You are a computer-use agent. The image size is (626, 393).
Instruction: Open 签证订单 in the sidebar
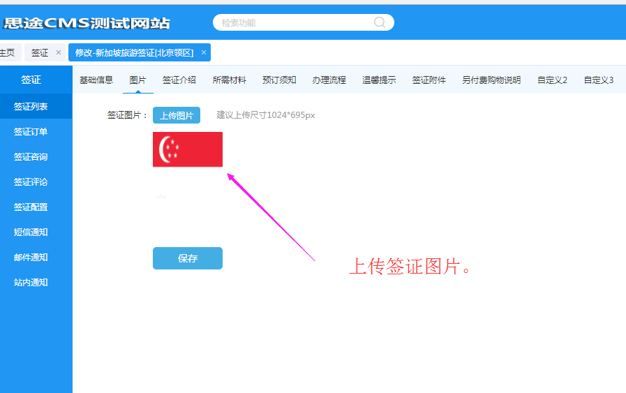pos(31,132)
